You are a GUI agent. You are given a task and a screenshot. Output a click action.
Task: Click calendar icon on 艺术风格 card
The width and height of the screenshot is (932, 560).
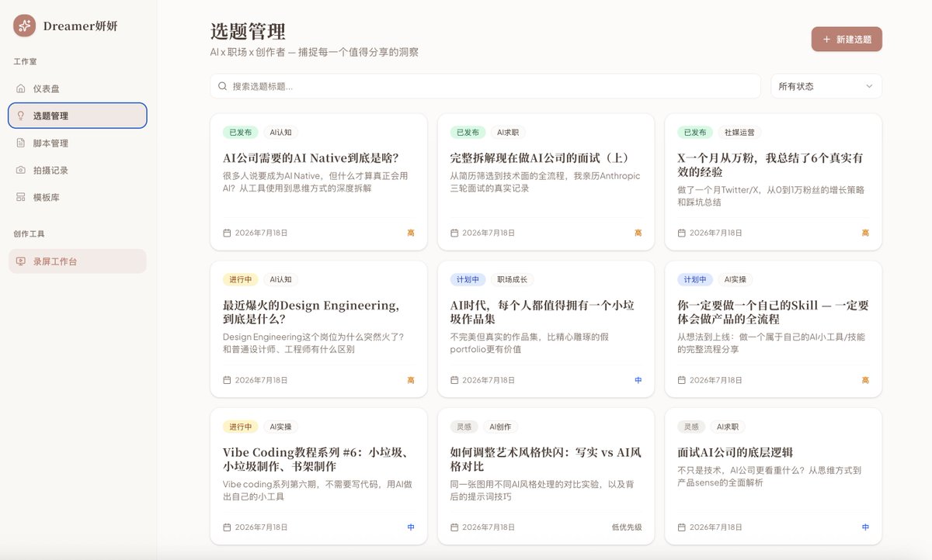(x=454, y=527)
